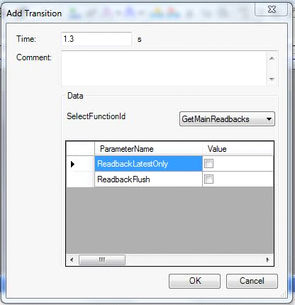This screenshot has width=295, height=305.
Task: Close the Add Transition dialog
Action: [272, 9]
